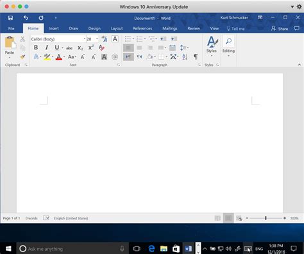This screenshot has height=254, width=304.
Task: Switch to the Design tab
Action: (x=94, y=28)
